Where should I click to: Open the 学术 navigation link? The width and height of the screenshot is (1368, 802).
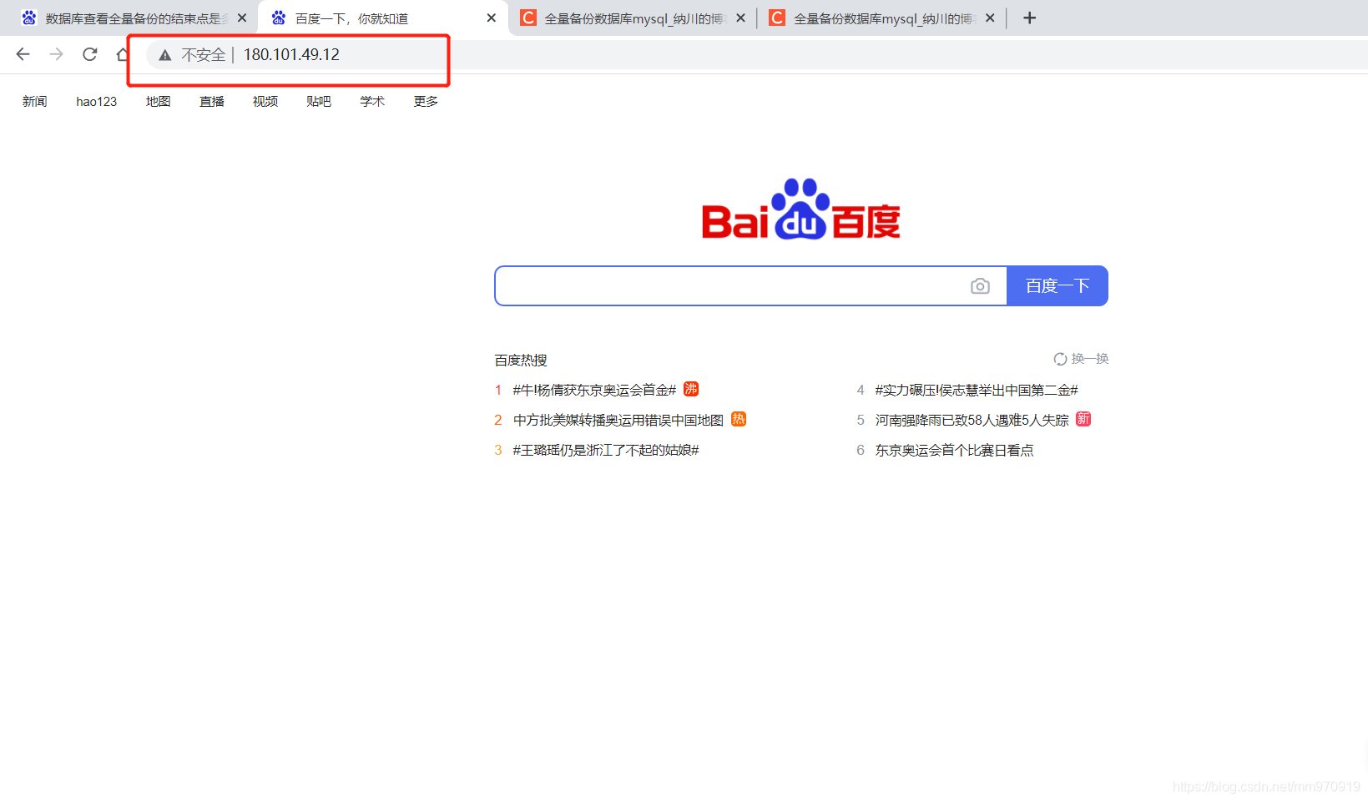(x=372, y=101)
